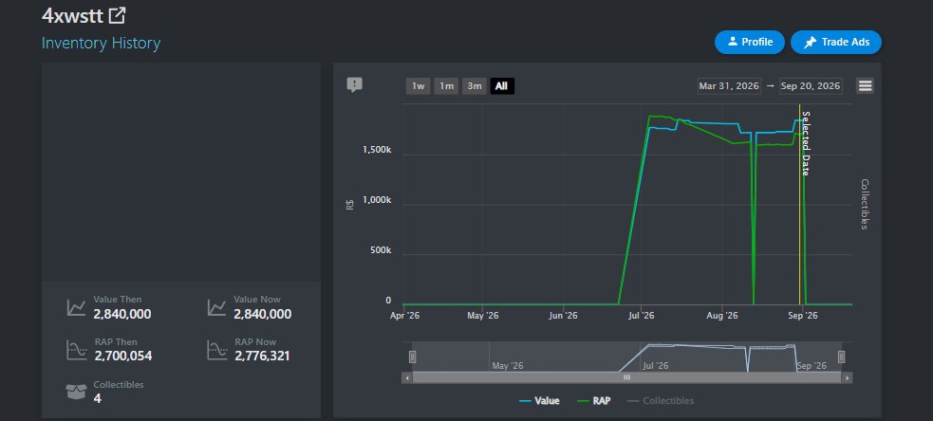Click the navigator right range handle
The height and width of the screenshot is (421, 933).
841,357
